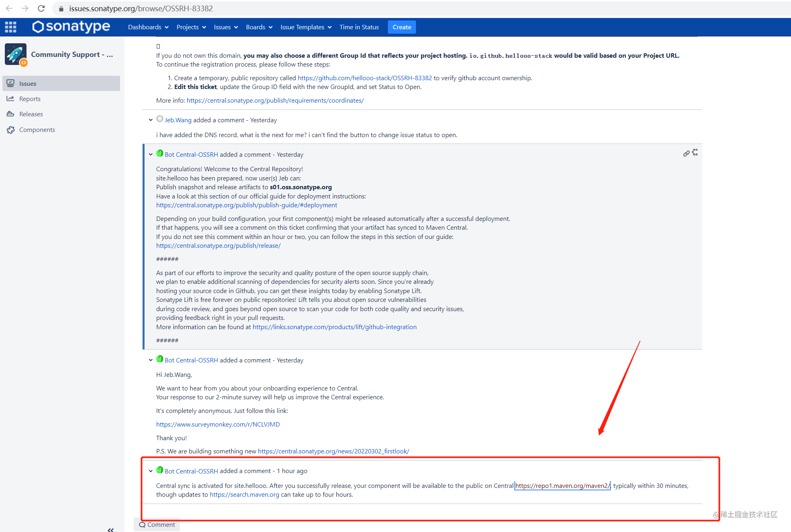Click the blue Create button
Screen dimensions: 791x532
point(402,27)
